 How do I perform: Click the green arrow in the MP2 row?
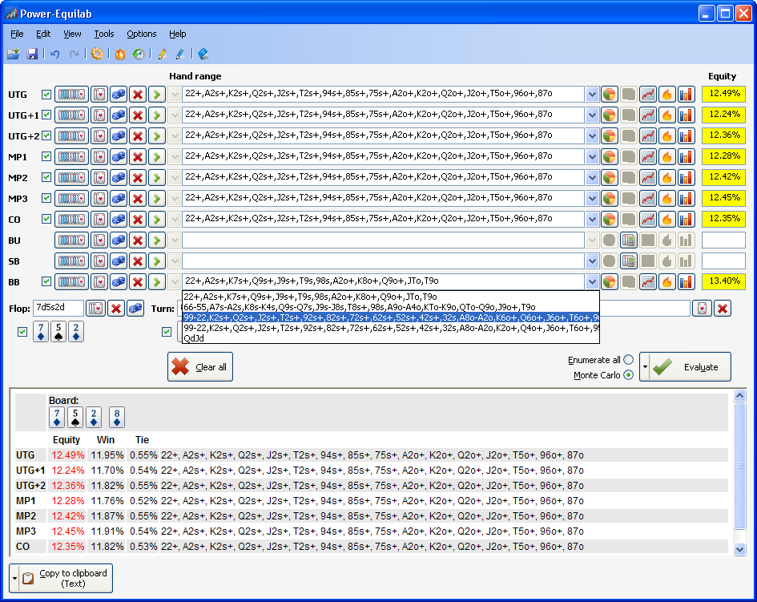coord(156,177)
